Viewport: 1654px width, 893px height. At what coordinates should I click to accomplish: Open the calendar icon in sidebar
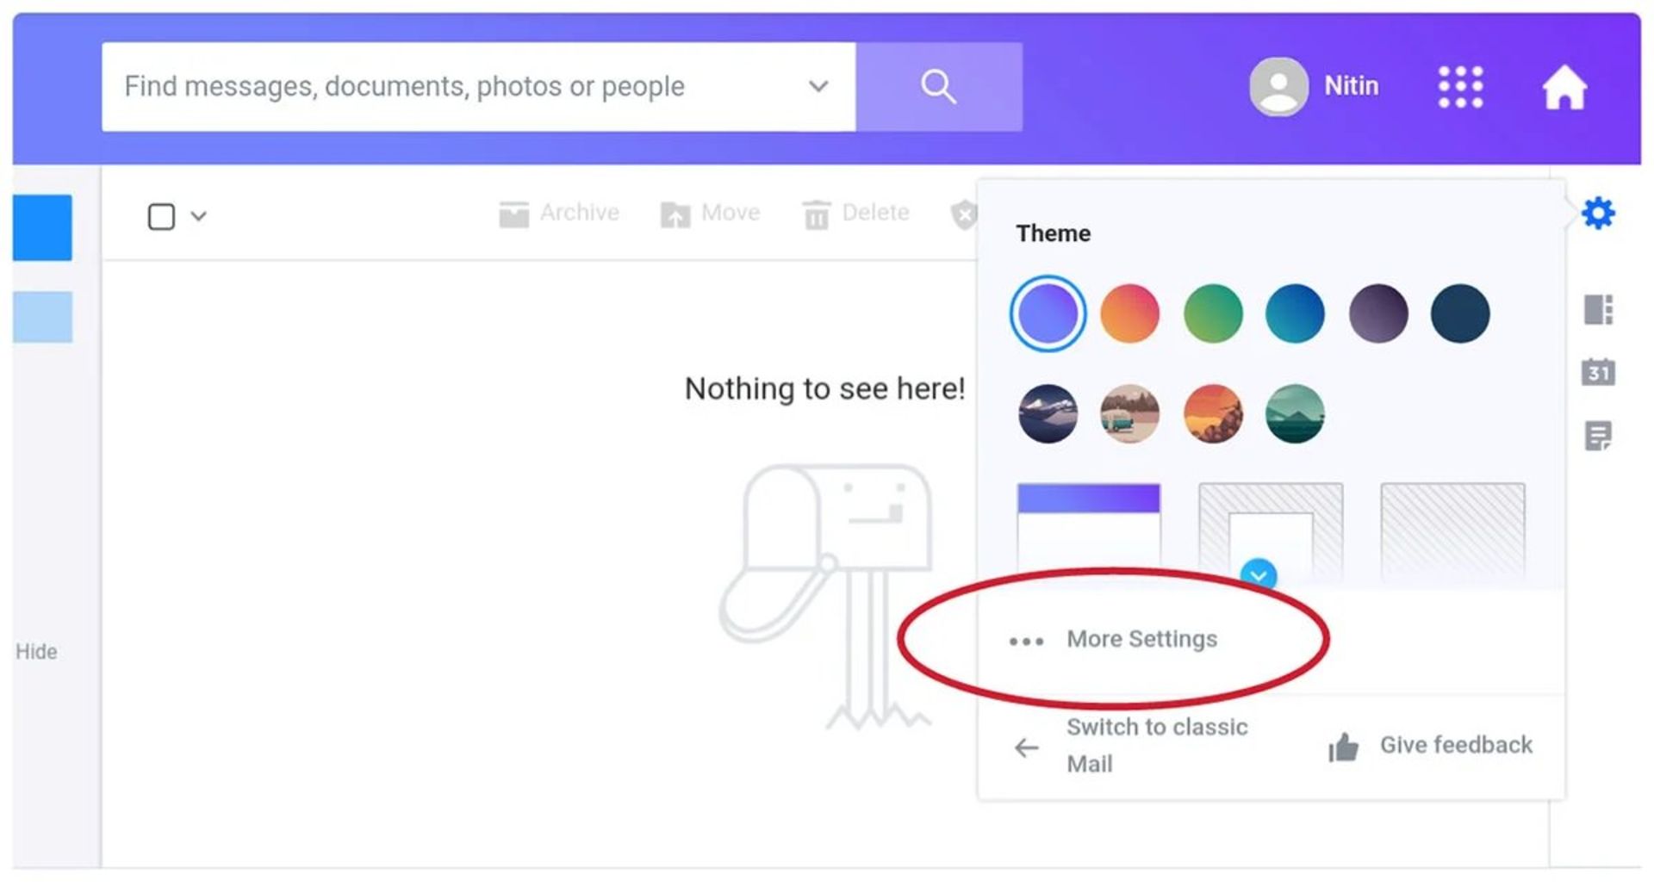(x=1598, y=372)
